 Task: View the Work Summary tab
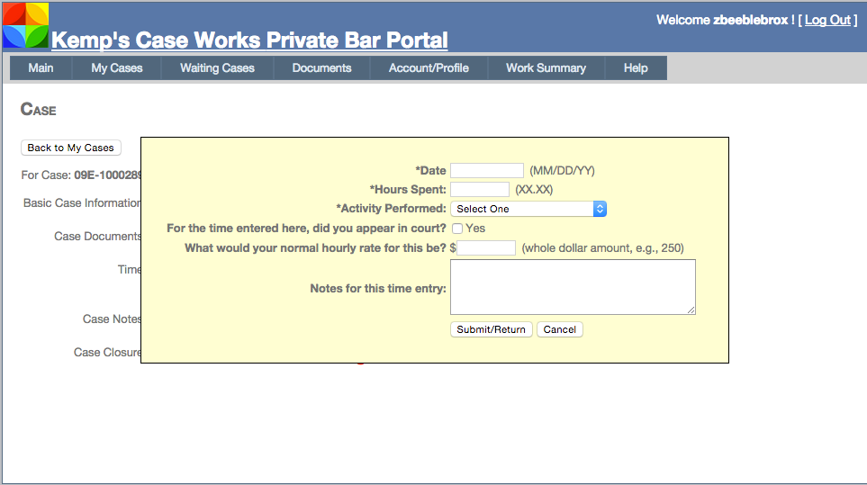546,68
